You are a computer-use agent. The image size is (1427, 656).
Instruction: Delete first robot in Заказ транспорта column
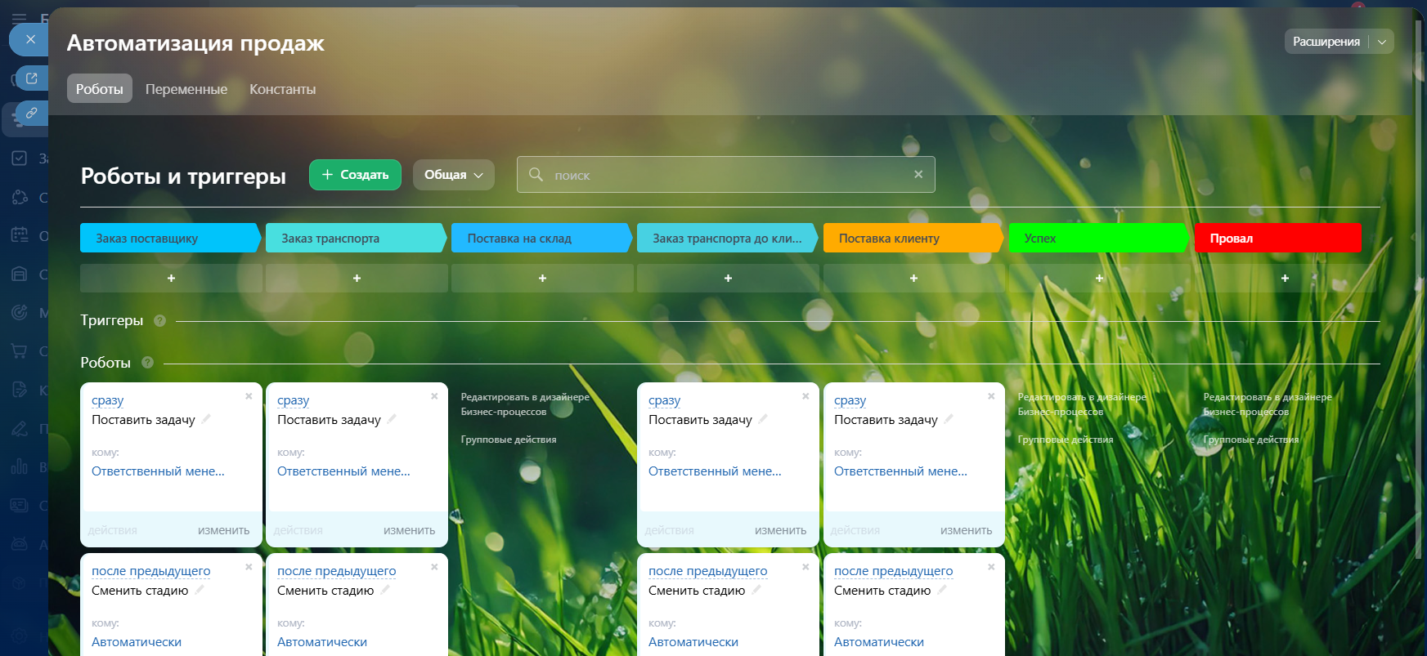pyautogui.click(x=434, y=396)
